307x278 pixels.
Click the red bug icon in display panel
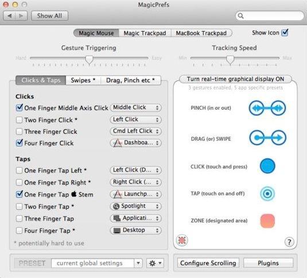182,240
